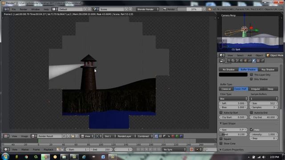This screenshot has height=160, width=285.
Task: Open the Render properties tab icon
Action: pyautogui.click(x=229, y=61)
